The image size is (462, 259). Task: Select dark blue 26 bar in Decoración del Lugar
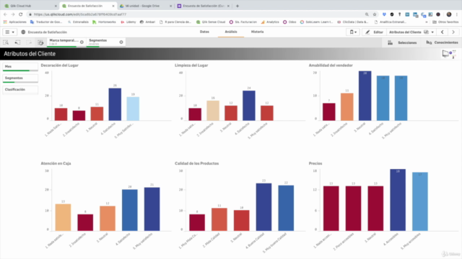[115, 104]
